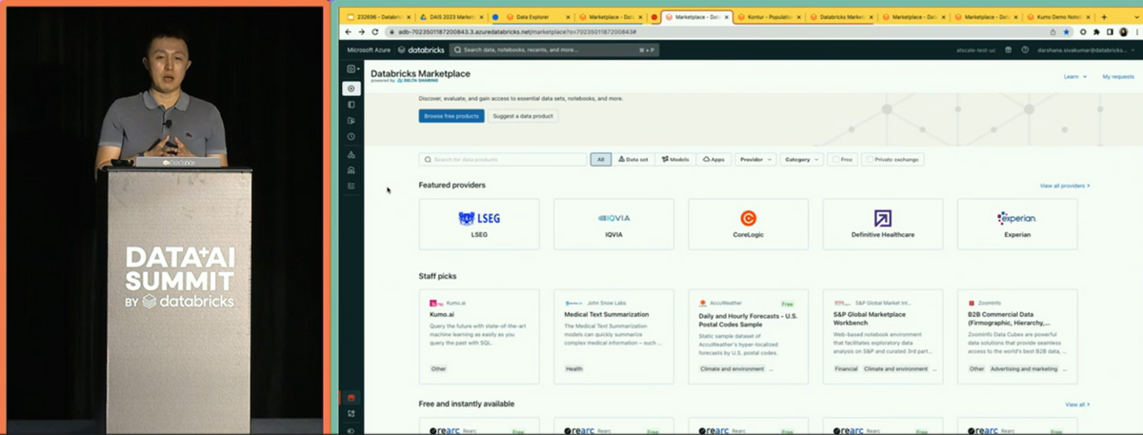Click View all under Free and instantly available

(1076, 405)
